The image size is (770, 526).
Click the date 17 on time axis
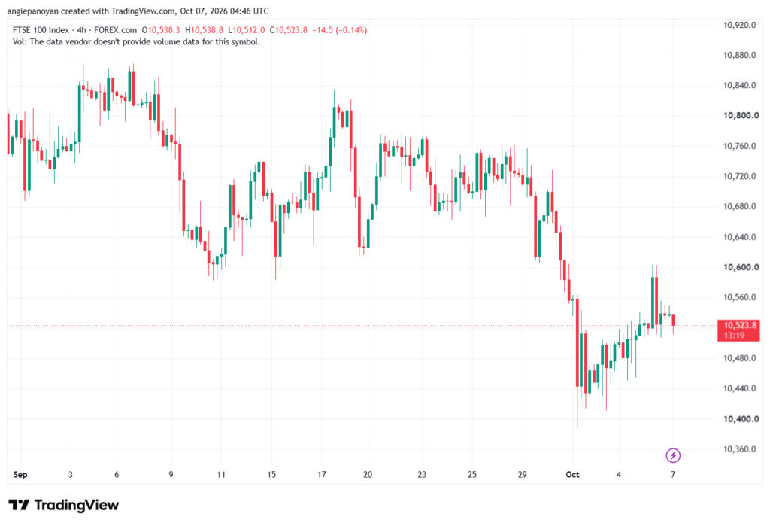click(x=322, y=474)
